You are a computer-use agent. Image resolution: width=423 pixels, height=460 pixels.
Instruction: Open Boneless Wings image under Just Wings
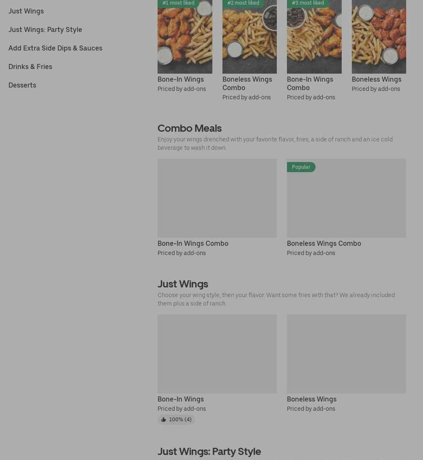coord(347,354)
